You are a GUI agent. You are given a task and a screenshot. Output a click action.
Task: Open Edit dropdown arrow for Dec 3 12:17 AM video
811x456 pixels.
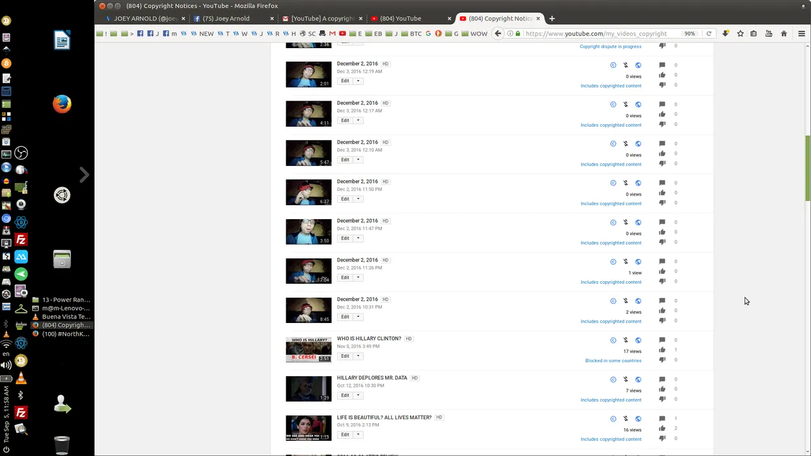pos(358,120)
